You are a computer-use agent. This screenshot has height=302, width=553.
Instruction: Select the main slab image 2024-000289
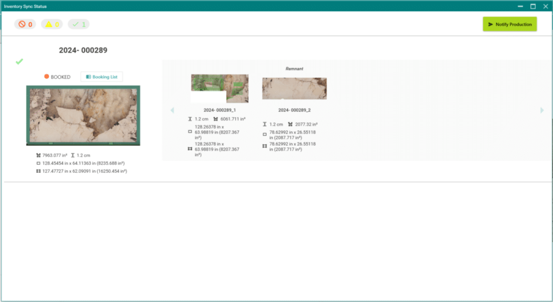coord(83,116)
